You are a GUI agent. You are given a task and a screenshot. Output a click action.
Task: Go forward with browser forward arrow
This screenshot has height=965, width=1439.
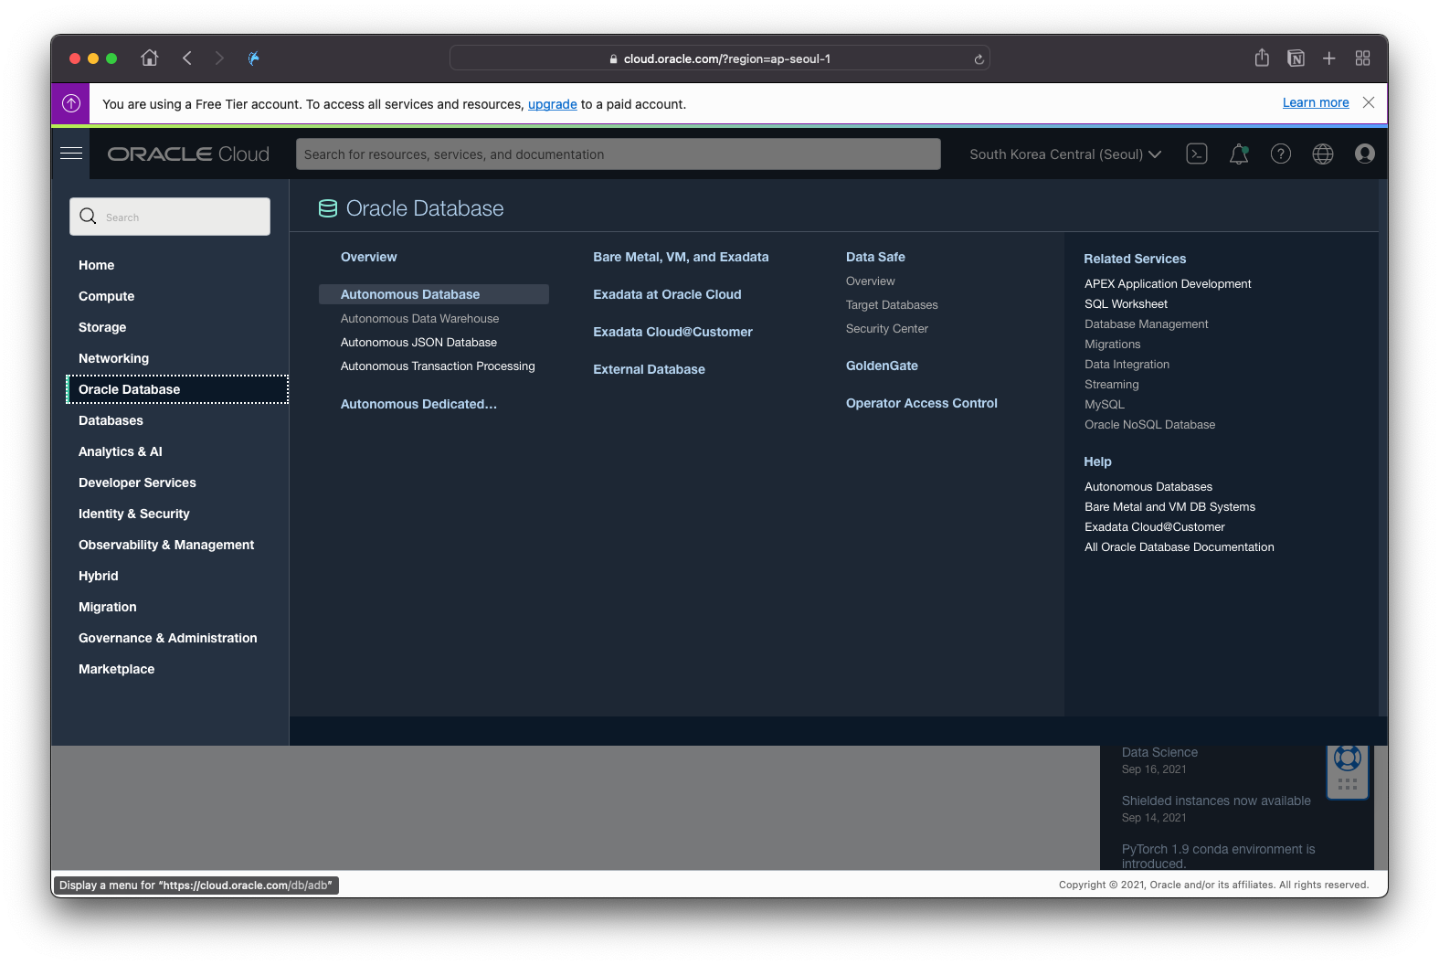219,58
